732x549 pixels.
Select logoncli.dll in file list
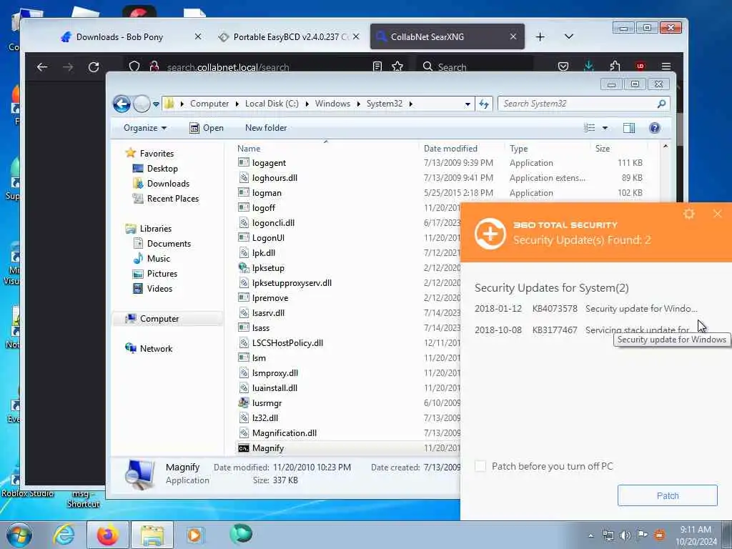coord(273,223)
